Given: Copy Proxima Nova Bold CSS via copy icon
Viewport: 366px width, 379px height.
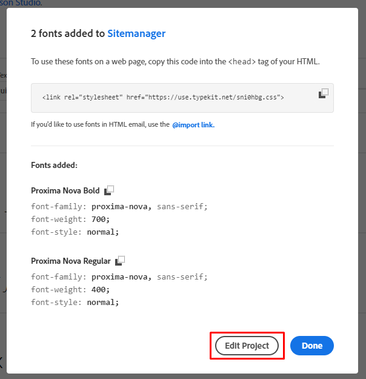Looking at the screenshot, I should tap(109, 190).
